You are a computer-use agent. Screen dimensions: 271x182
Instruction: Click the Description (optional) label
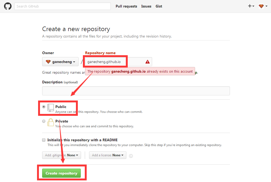point(60,82)
